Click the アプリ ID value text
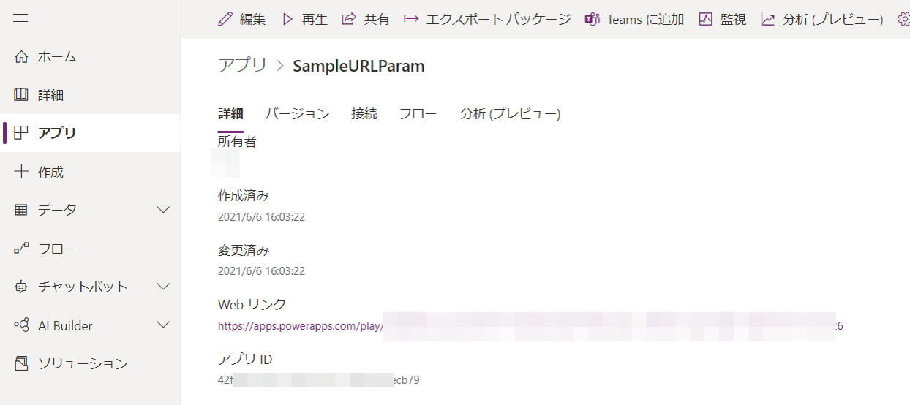Image resolution: width=910 pixels, height=405 pixels. pyautogui.click(x=318, y=380)
